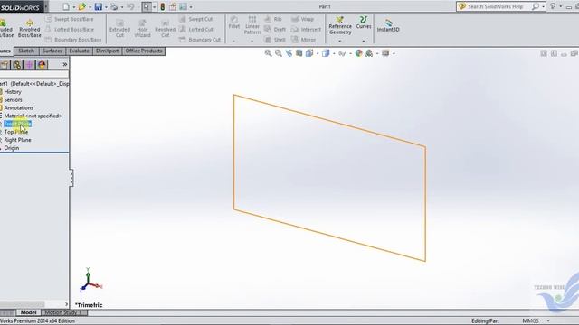
Task: Toggle the Select cursor tool
Action: [x=147, y=6]
